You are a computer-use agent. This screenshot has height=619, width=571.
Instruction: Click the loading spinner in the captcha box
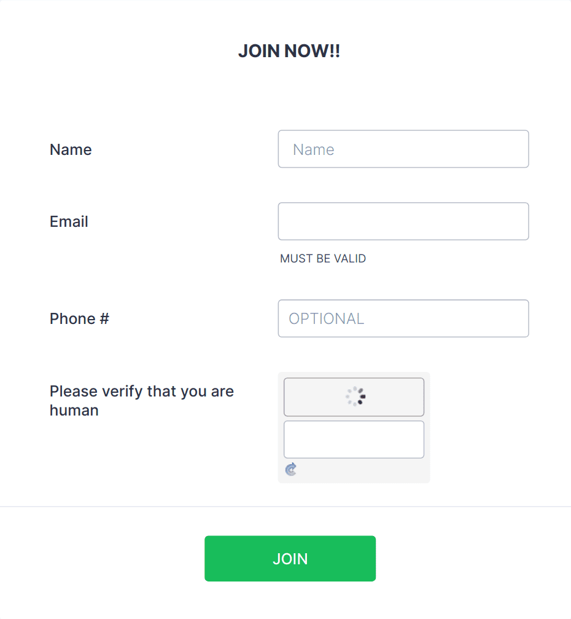(354, 396)
